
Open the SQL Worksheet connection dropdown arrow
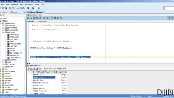pos(41,8)
